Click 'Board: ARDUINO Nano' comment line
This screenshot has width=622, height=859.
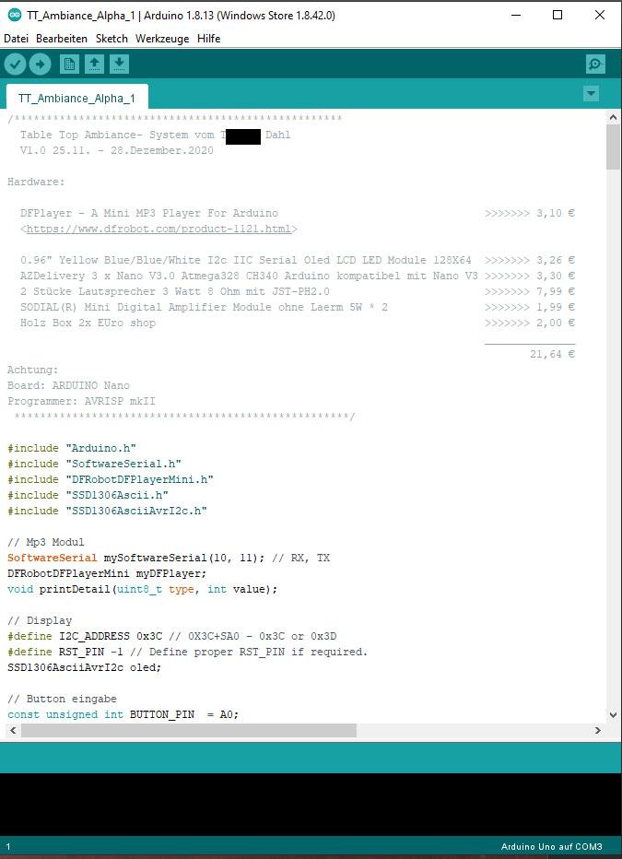click(x=68, y=385)
